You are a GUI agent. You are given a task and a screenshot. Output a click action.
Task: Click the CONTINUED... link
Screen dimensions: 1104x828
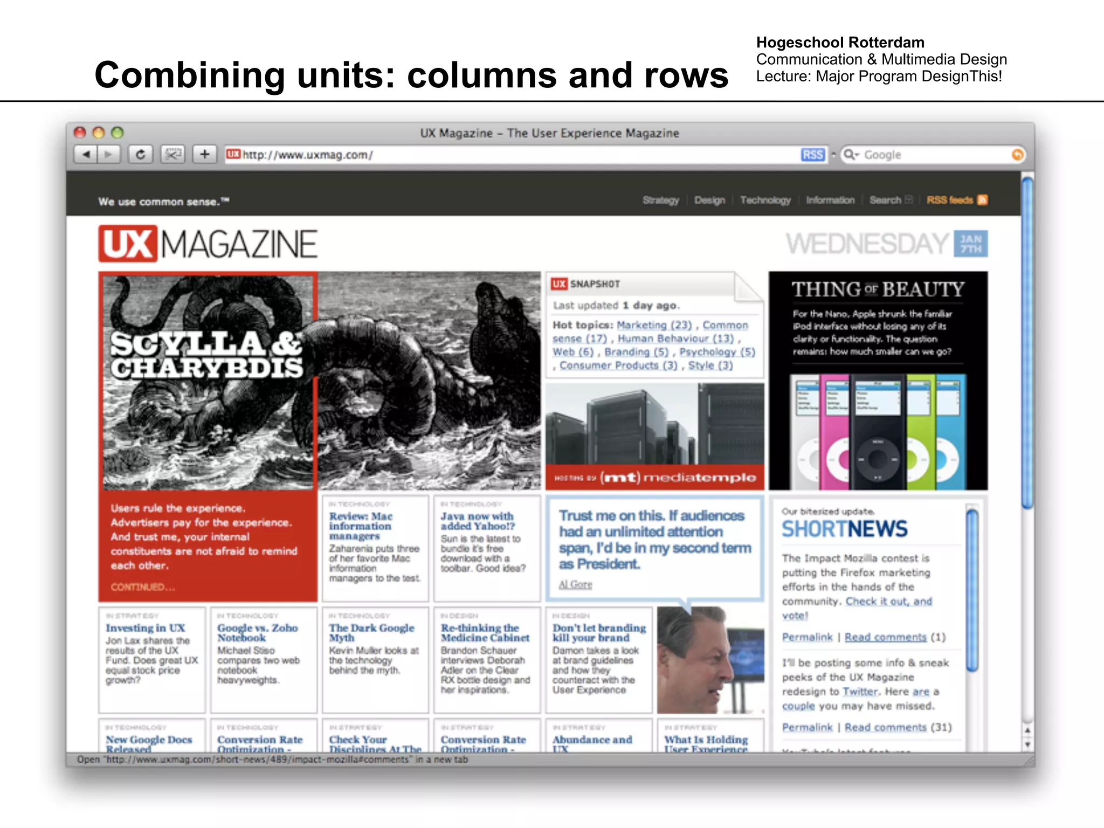(x=143, y=587)
